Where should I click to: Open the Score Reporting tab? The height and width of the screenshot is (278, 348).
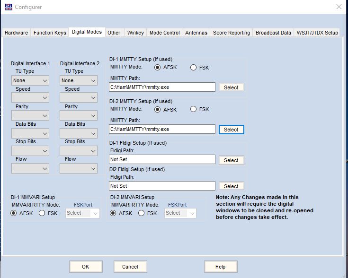pyautogui.click(x=231, y=33)
